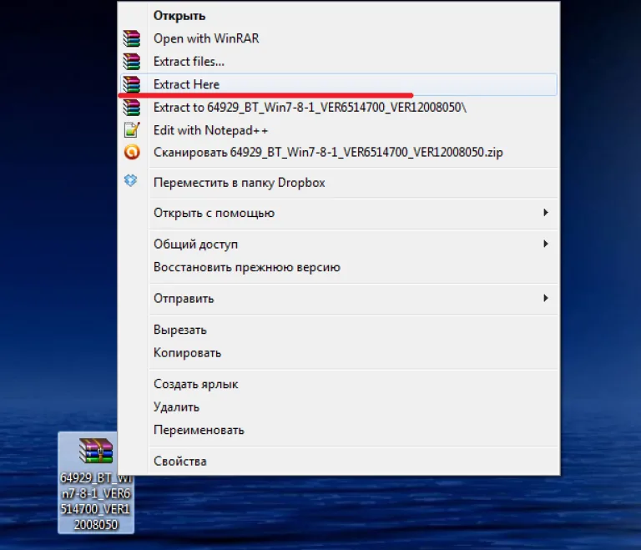641x550 pixels.
Task: Choose Создать ярлык entry
Action: (x=340, y=384)
